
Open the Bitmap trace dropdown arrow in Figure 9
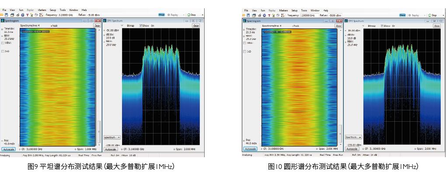point(122,25)
